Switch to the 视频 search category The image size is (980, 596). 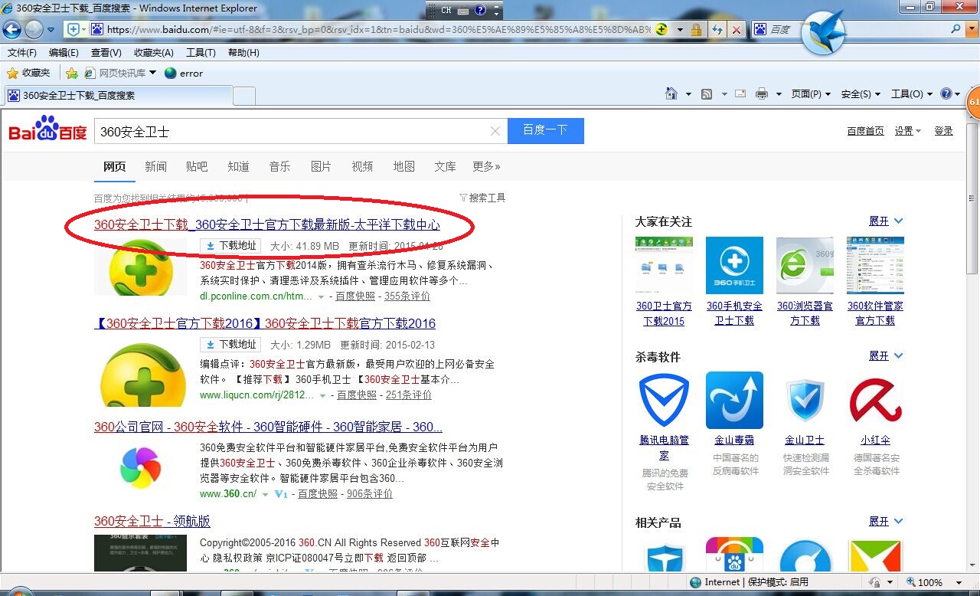[362, 166]
